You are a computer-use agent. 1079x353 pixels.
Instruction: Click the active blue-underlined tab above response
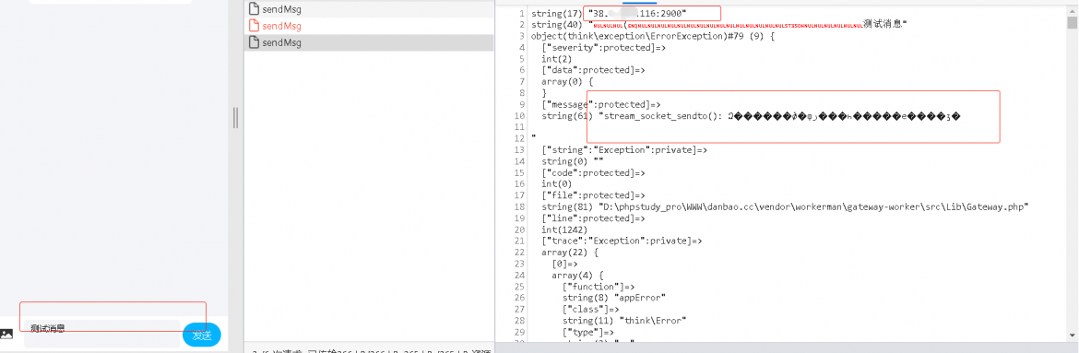[x=639, y=2]
